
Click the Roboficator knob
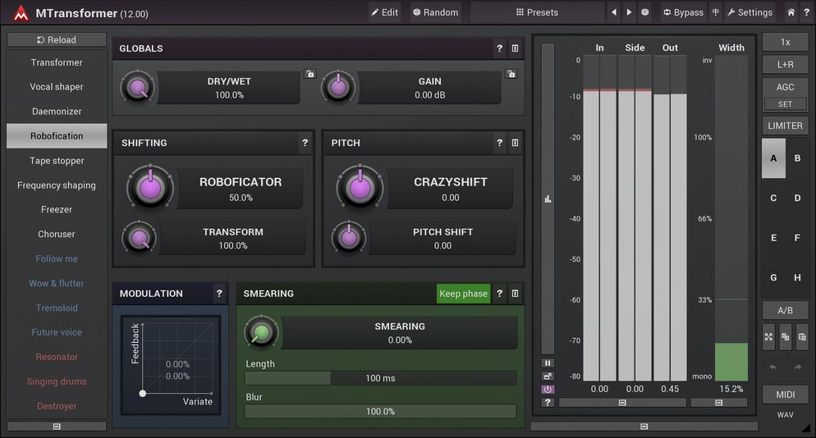pos(150,187)
